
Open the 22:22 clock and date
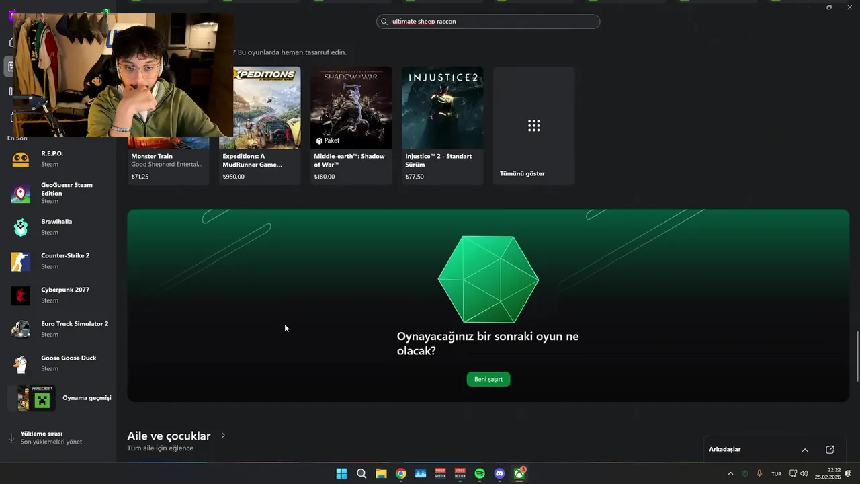pos(828,473)
